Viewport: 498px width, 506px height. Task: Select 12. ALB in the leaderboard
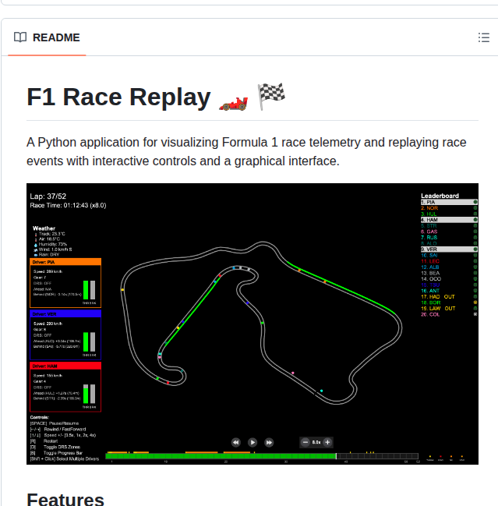[449, 267]
